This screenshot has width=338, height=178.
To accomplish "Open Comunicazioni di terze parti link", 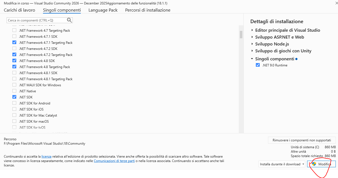I will pos(114,161).
